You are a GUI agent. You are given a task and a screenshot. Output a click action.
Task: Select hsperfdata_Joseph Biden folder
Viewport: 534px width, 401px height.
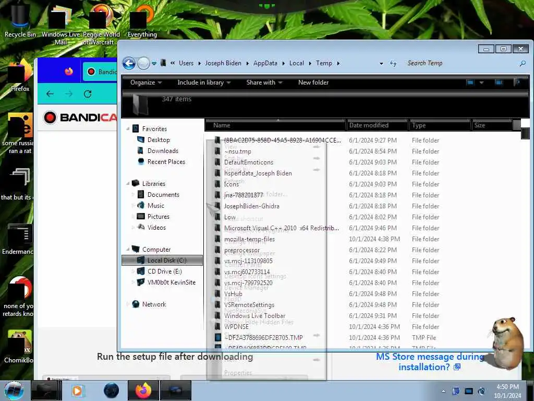coord(258,173)
